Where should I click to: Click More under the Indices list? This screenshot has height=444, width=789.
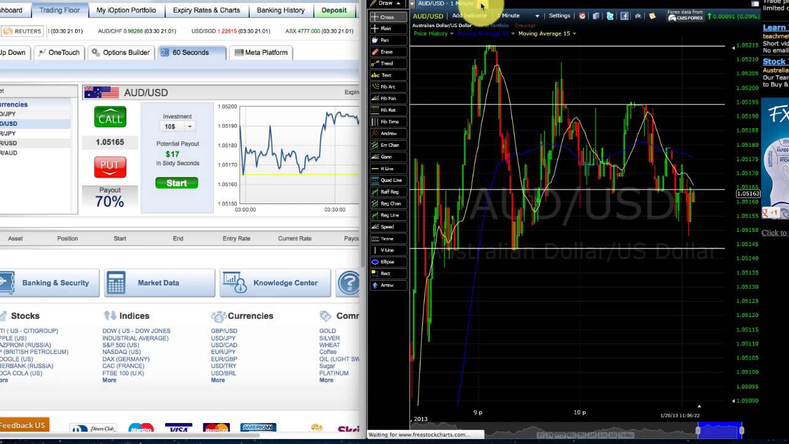(x=109, y=380)
